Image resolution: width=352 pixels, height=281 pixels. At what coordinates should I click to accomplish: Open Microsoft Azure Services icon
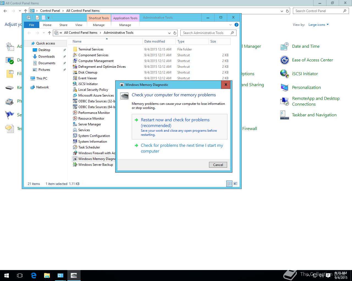(x=75, y=95)
